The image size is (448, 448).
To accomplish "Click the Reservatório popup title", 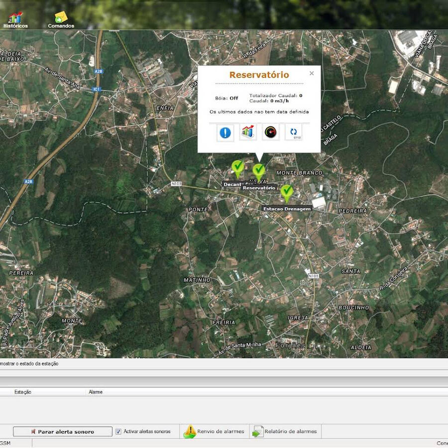I will (259, 75).
